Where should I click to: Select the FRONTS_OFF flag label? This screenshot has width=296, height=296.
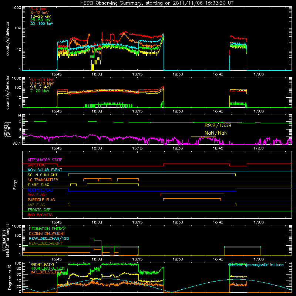(39, 210)
